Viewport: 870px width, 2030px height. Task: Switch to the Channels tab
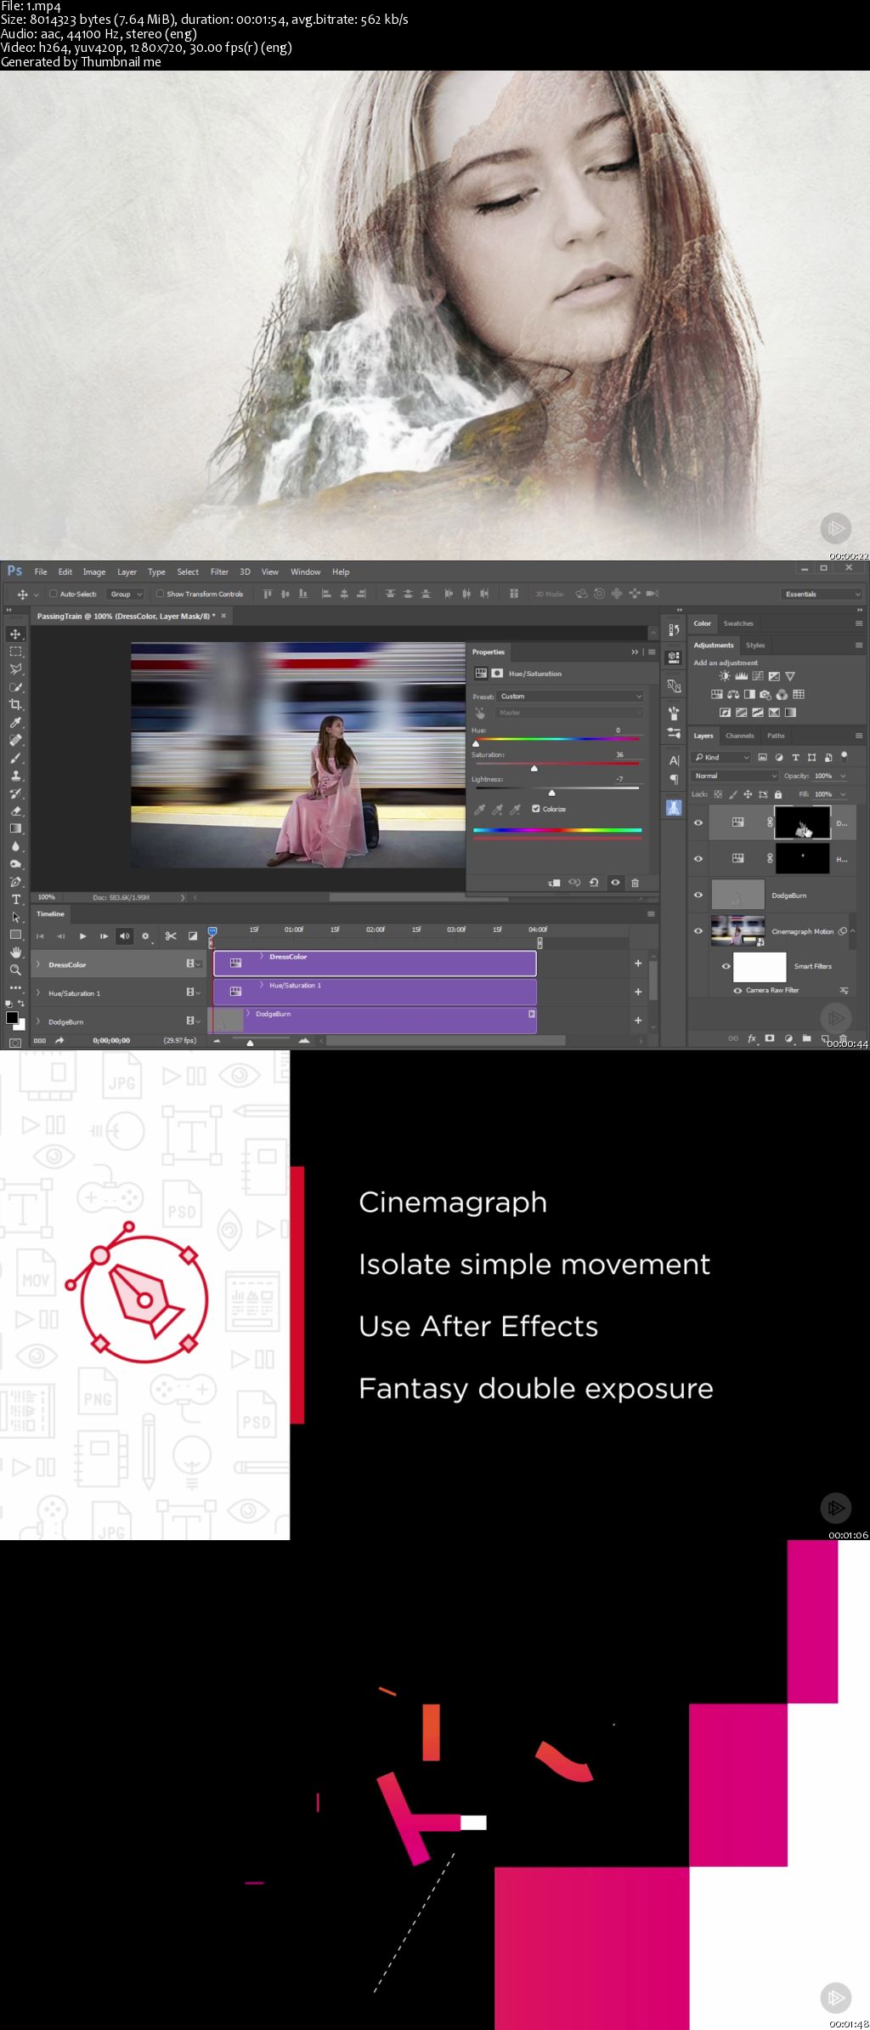click(739, 736)
